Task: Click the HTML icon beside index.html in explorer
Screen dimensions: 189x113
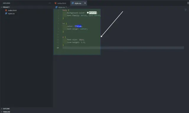Action: tap(6, 10)
